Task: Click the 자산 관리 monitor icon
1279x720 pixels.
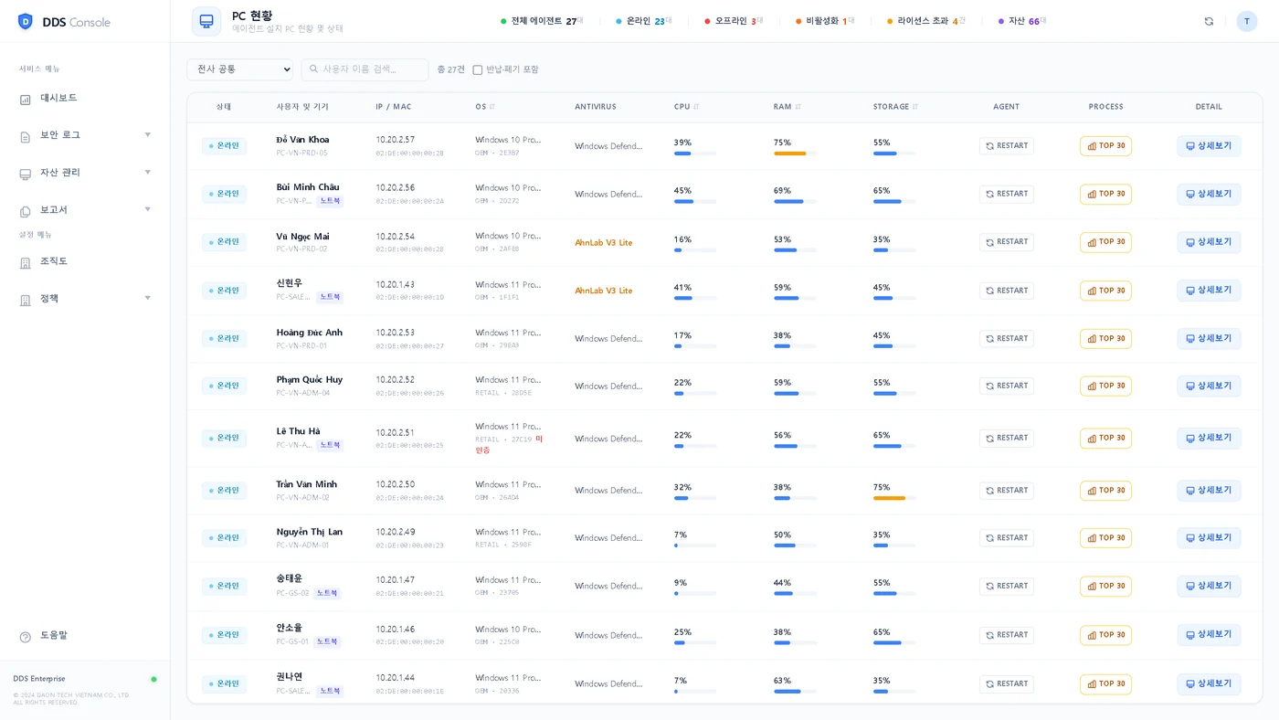Action: tap(26, 174)
